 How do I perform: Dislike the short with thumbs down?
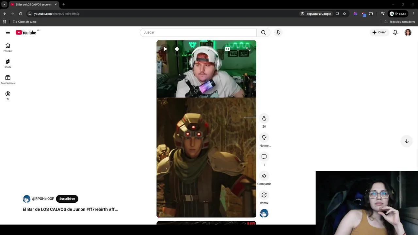(264, 138)
